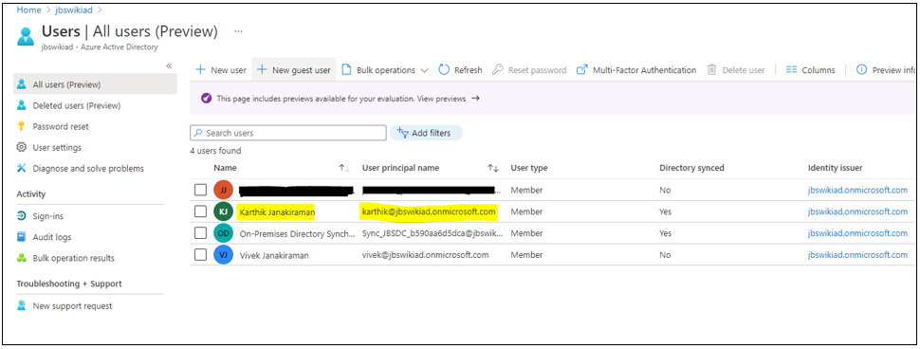Click the Columns list icon
Image resolution: width=920 pixels, height=349 pixels.
coord(792,70)
